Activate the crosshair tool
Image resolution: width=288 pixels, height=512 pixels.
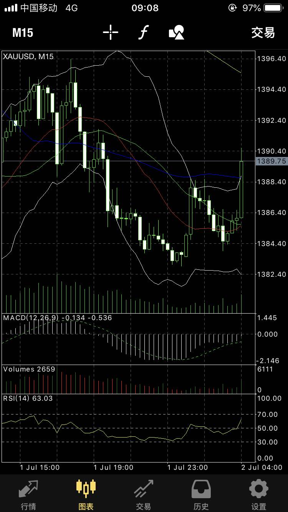(111, 33)
